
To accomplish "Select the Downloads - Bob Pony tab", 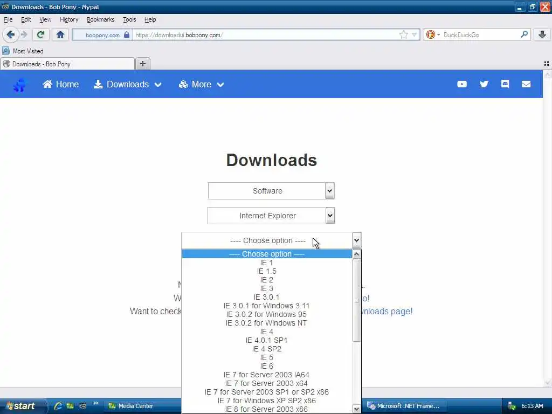I will pos(67,64).
